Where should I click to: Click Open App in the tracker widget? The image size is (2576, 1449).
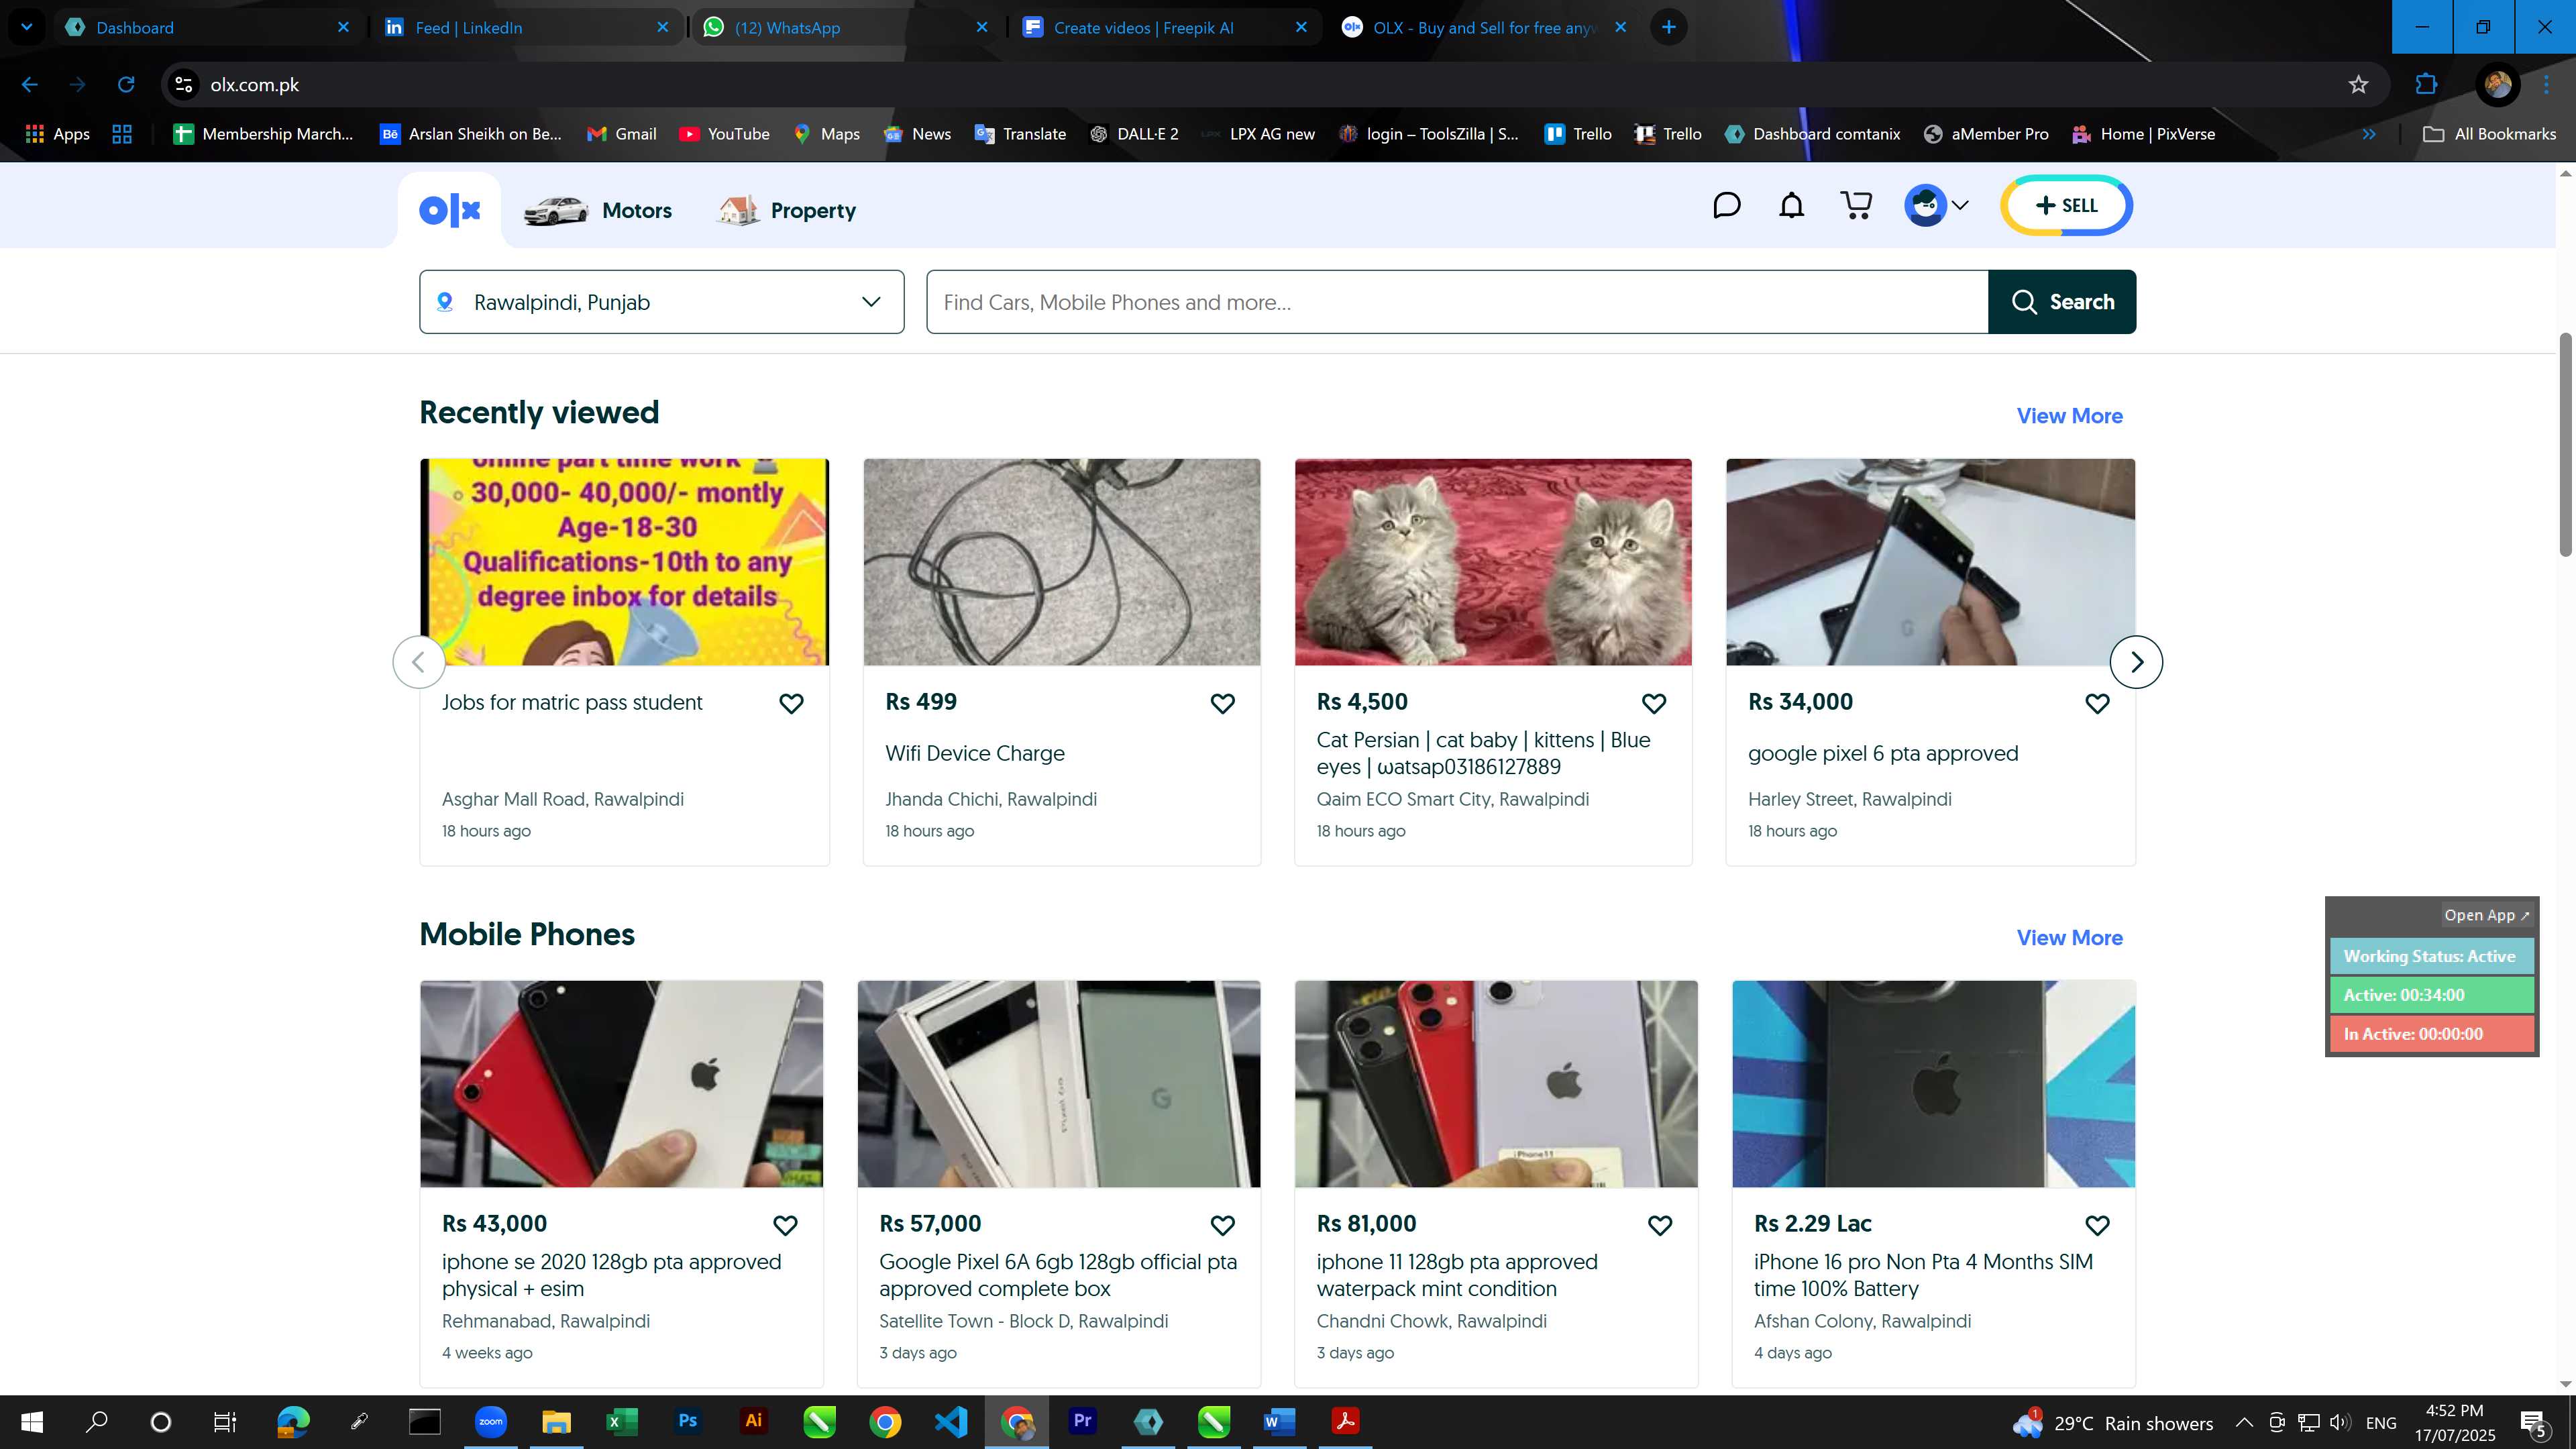pos(2486,915)
